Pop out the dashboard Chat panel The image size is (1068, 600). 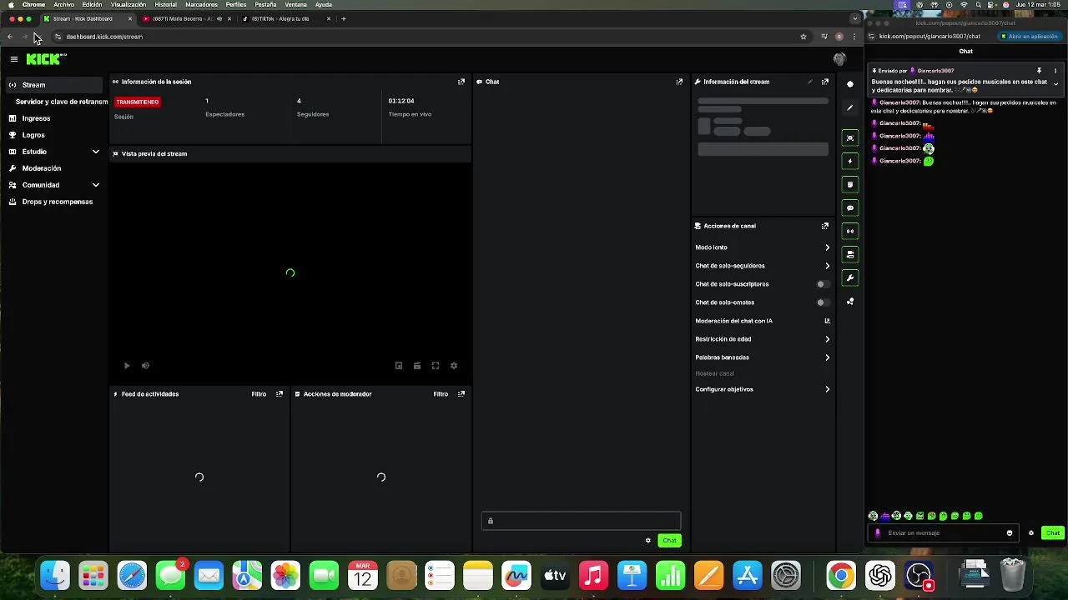(679, 82)
